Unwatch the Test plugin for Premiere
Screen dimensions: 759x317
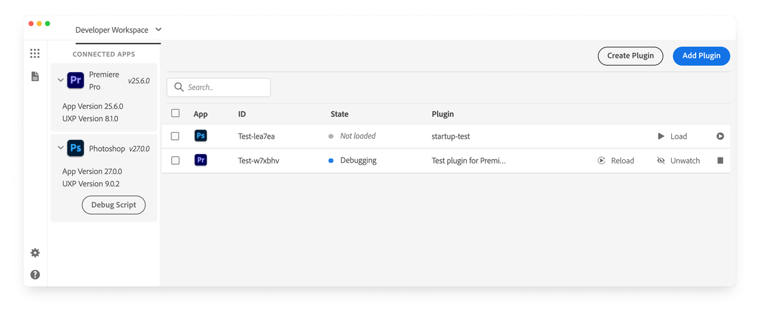pyautogui.click(x=678, y=161)
